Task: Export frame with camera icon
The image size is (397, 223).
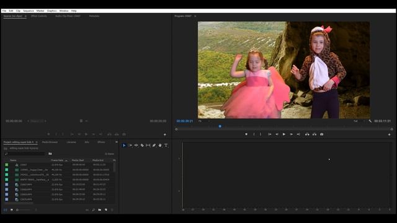Action: [x=322, y=134]
